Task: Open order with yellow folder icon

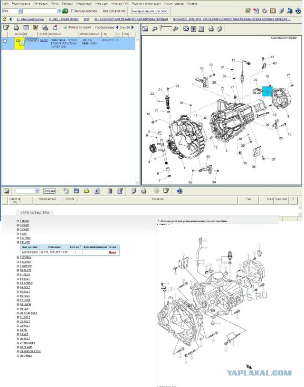Action: (86, 190)
